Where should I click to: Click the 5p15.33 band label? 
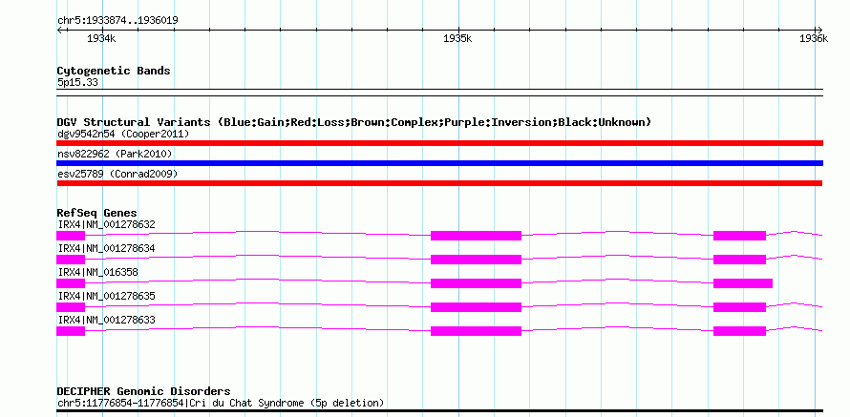pyautogui.click(x=77, y=83)
